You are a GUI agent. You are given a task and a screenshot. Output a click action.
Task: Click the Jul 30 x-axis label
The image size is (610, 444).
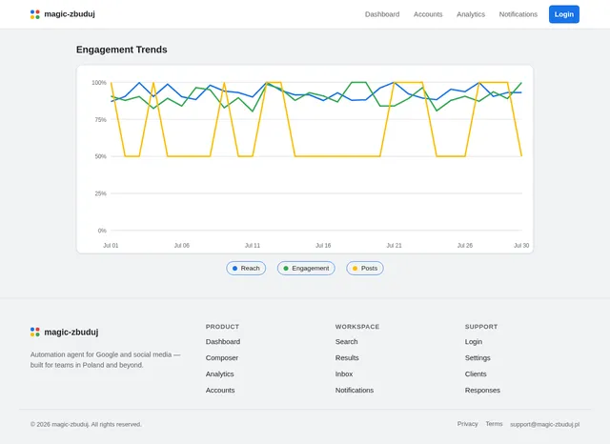point(521,245)
